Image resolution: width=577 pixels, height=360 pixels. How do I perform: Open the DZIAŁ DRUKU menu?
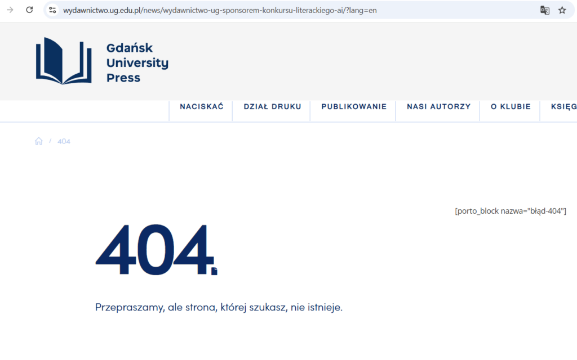(272, 107)
